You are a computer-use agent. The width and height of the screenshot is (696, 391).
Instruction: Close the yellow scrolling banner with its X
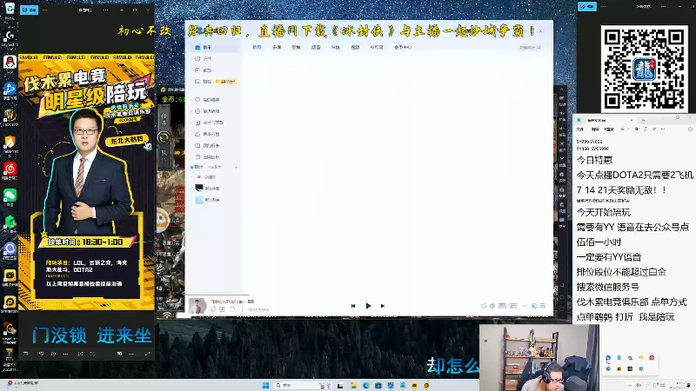point(540,31)
